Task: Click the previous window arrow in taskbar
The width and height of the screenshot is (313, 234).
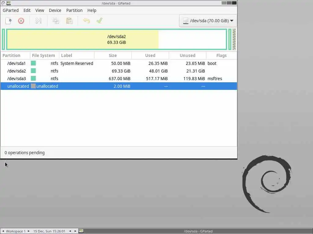Action: pos(70,231)
